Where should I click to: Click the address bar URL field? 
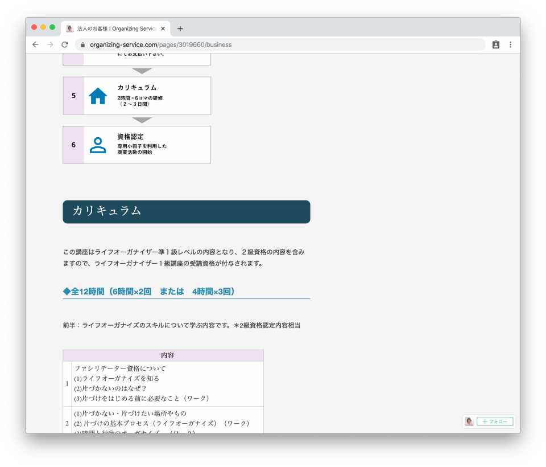[280, 44]
